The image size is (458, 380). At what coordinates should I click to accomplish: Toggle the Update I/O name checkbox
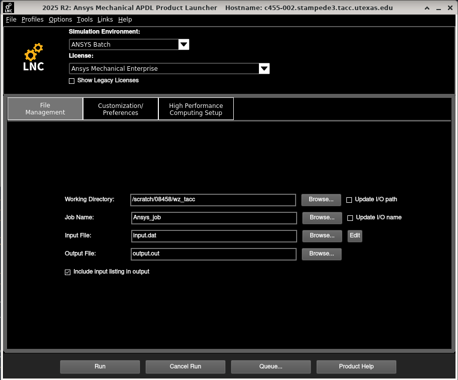click(x=350, y=218)
